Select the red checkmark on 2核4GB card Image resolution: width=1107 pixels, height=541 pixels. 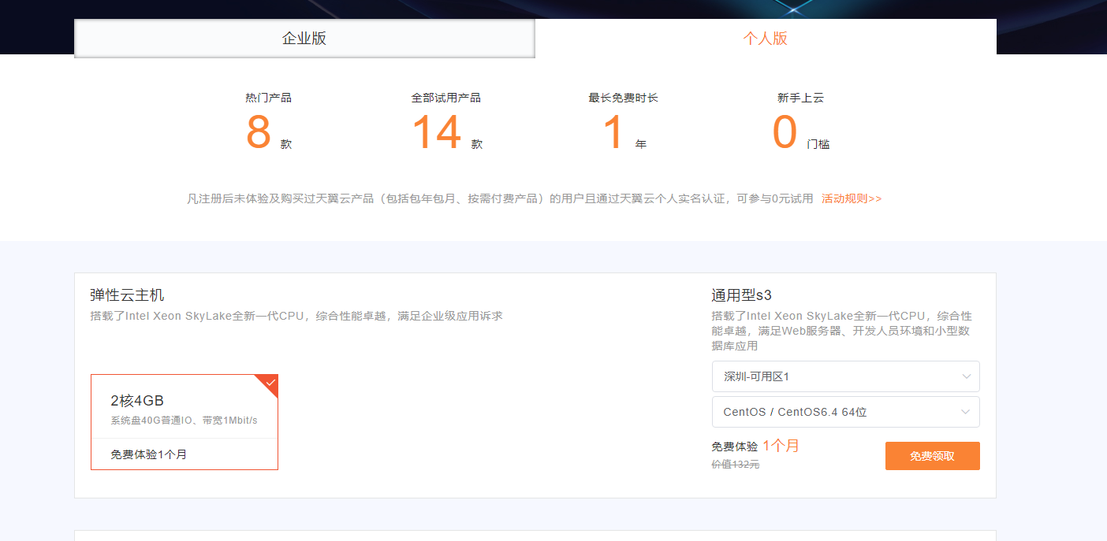click(x=270, y=385)
